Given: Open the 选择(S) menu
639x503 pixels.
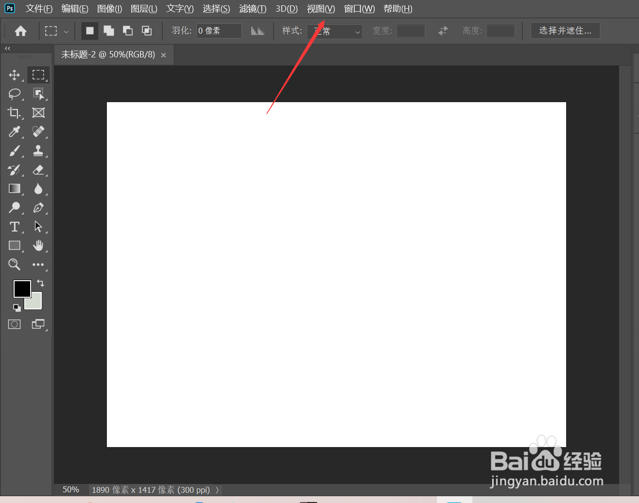Looking at the screenshot, I should pos(216,9).
